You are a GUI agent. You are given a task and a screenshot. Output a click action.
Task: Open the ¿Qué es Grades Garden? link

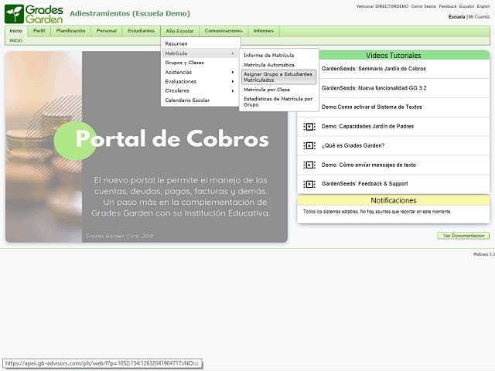[353, 146]
